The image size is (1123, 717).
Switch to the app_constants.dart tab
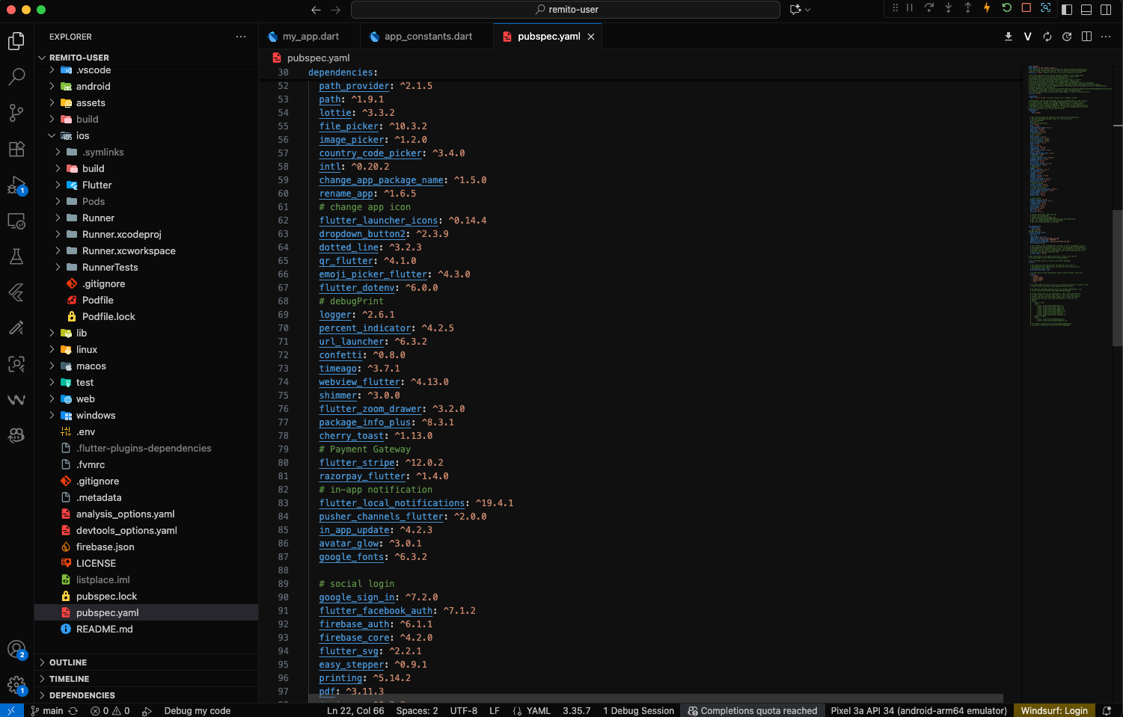pyautogui.click(x=428, y=37)
